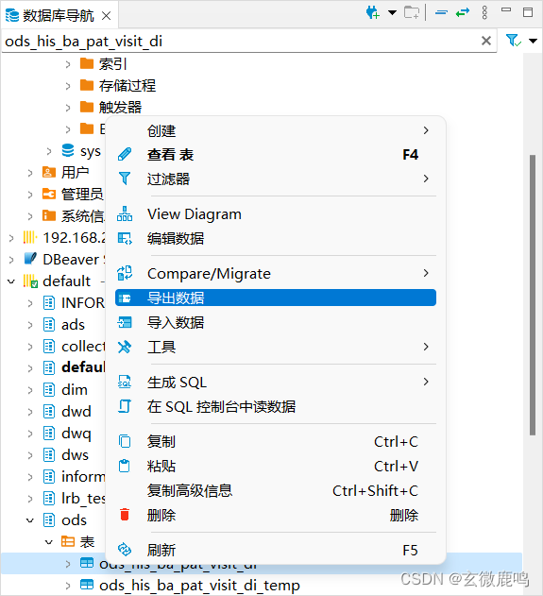This screenshot has width=543, height=596.
Task: Choose 在 SQL 控制台中读数据
Action: [276, 406]
